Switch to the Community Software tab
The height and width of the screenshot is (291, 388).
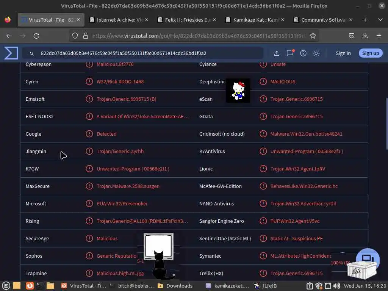click(323, 20)
